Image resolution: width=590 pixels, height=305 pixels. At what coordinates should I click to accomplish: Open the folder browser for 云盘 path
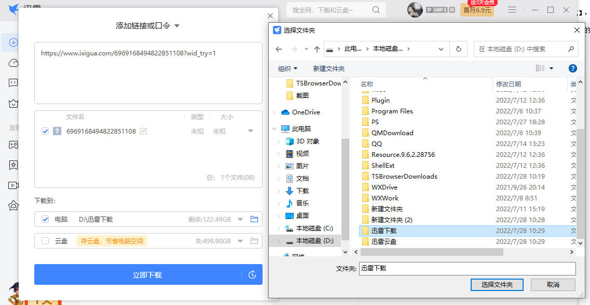[x=254, y=241]
